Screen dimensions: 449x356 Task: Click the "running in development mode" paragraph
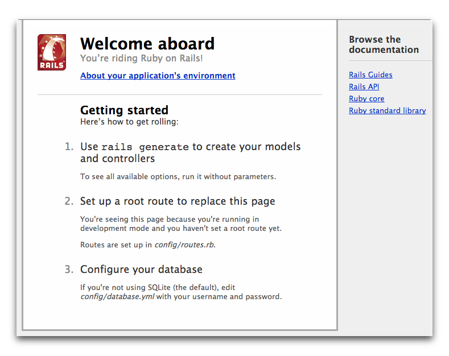180,223
